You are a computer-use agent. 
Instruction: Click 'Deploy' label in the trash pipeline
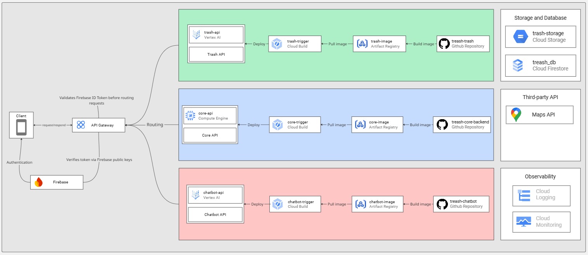click(259, 44)
